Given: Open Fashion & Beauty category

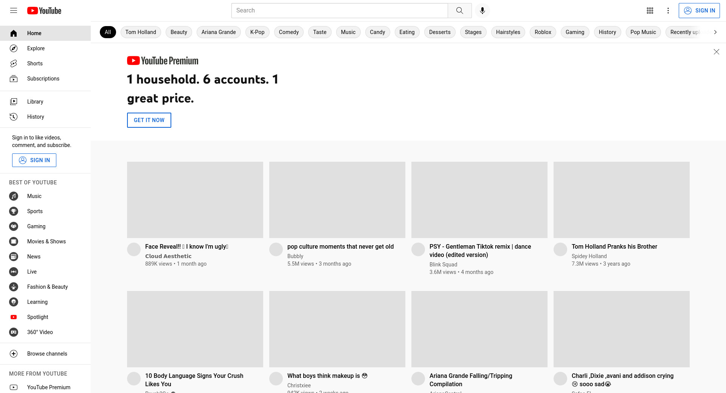Looking at the screenshot, I should (x=45, y=287).
